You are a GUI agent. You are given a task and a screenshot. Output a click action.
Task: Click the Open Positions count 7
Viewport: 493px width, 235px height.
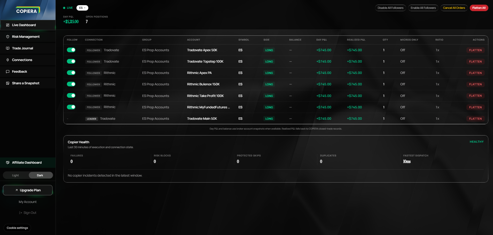(x=87, y=22)
